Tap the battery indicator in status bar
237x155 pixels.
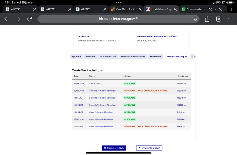pos(231,2)
